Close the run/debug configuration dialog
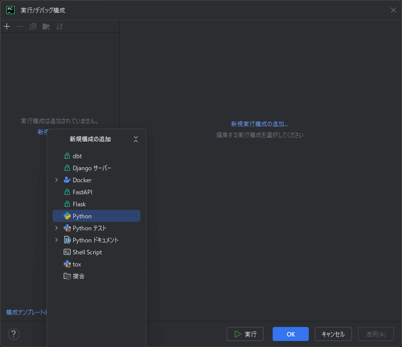 pyautogui.click(x=393, y=10)
